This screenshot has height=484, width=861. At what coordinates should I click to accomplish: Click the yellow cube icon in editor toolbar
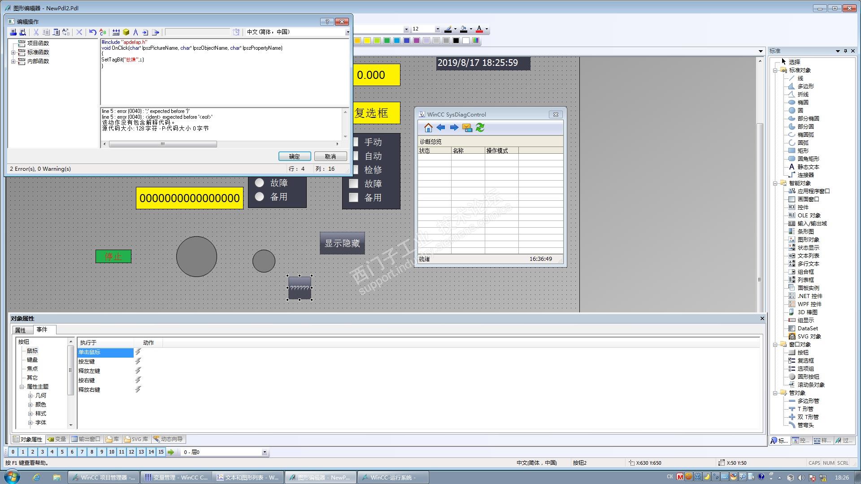pos(126,32)
